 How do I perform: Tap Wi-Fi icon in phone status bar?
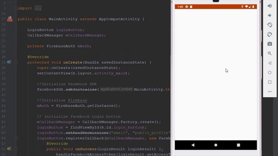click(246, 7)
